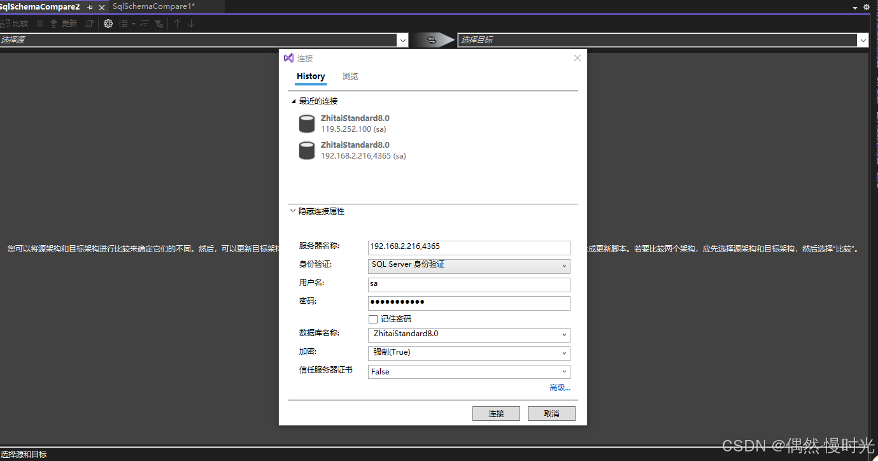
Task: Click the swap source and target icon
Action: [x=432, y=40]
